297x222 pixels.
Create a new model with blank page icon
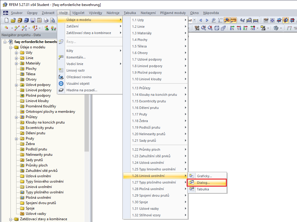(x=7, y=20)
